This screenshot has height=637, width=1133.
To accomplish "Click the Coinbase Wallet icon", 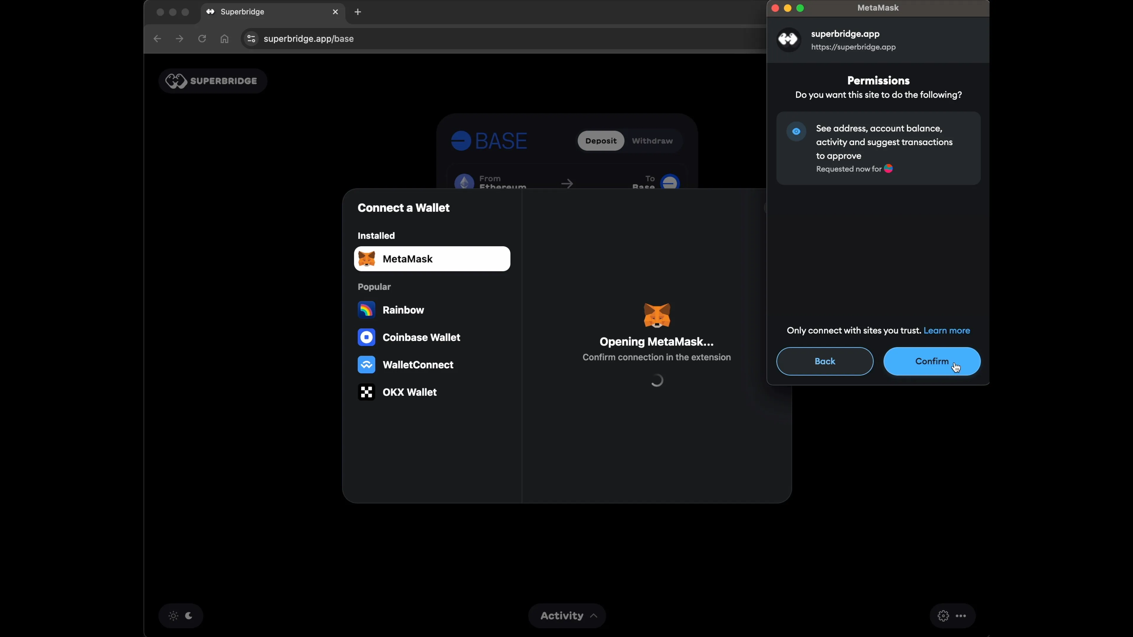I will pyautogui.click(x=366, y=337).
